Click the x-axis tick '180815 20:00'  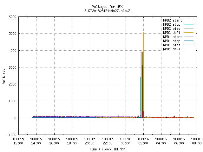89,141
